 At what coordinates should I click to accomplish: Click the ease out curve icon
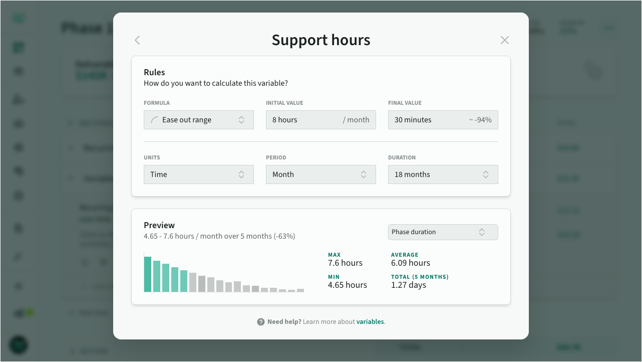155,120
